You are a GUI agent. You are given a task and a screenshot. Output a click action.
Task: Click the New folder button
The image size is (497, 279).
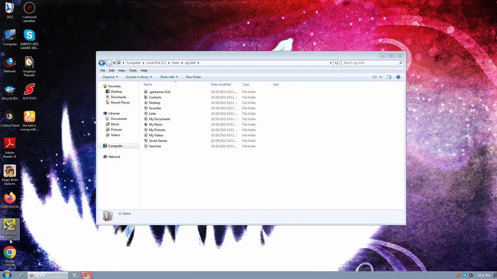[x=193, y=77]
